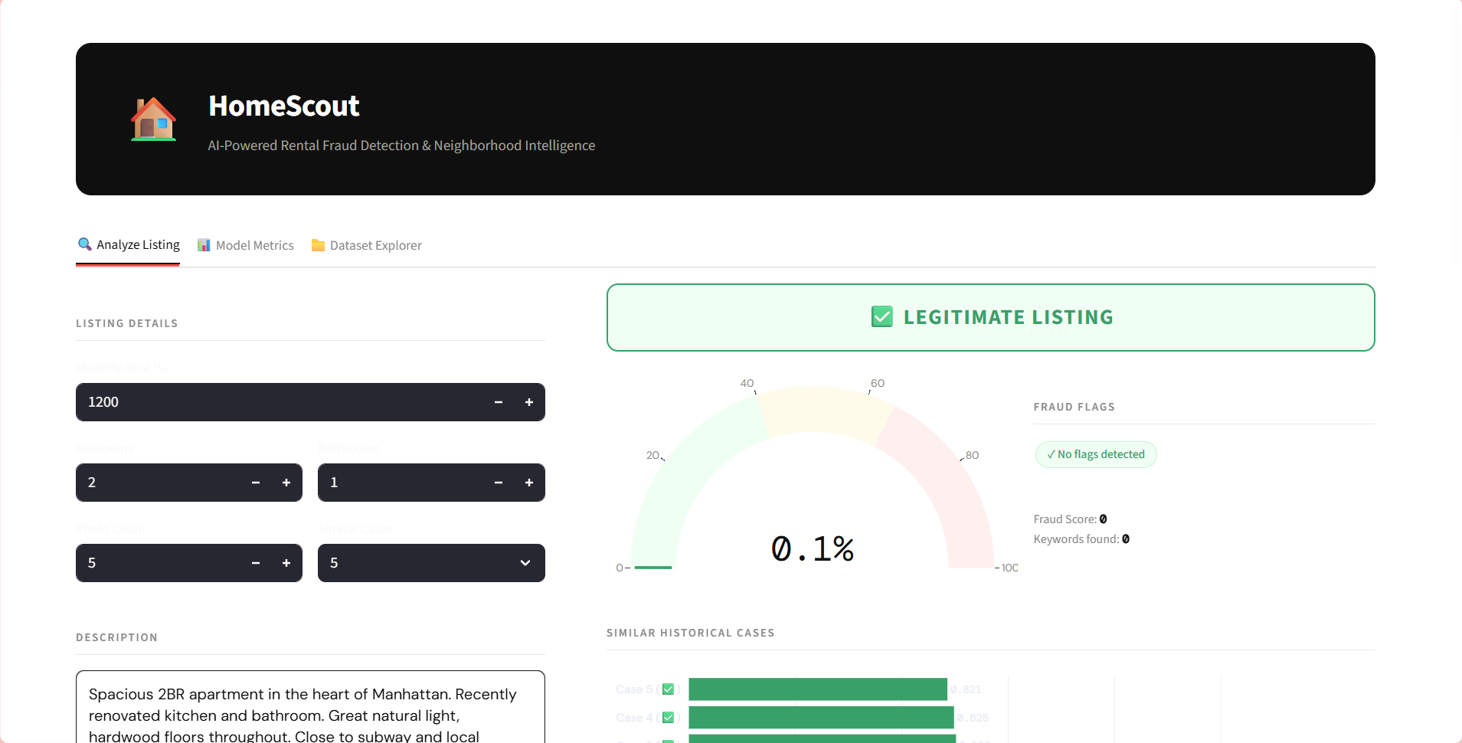Screen dimensions: 1462x743
Task: Click the Legitimate Listing banner
Action: [x=990, y=316]
